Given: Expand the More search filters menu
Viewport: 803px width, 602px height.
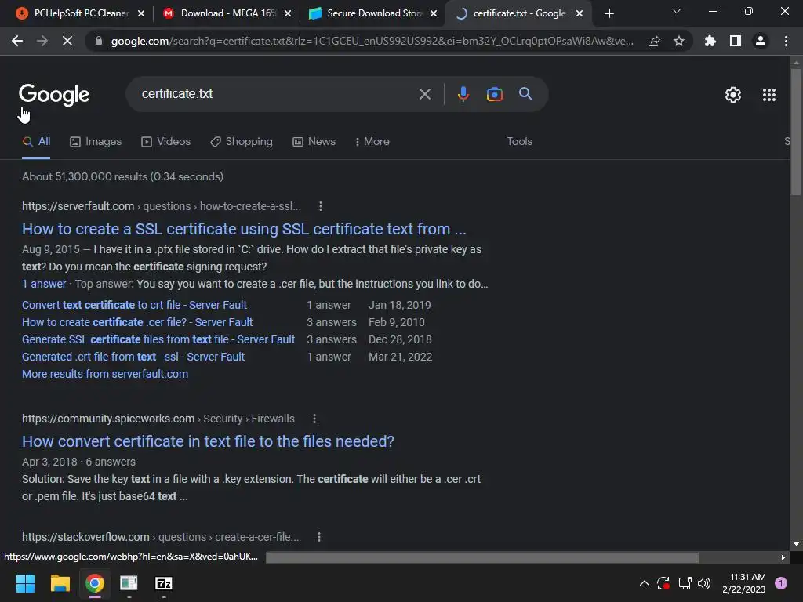Looking at the screenshot, I should [372, 142].
